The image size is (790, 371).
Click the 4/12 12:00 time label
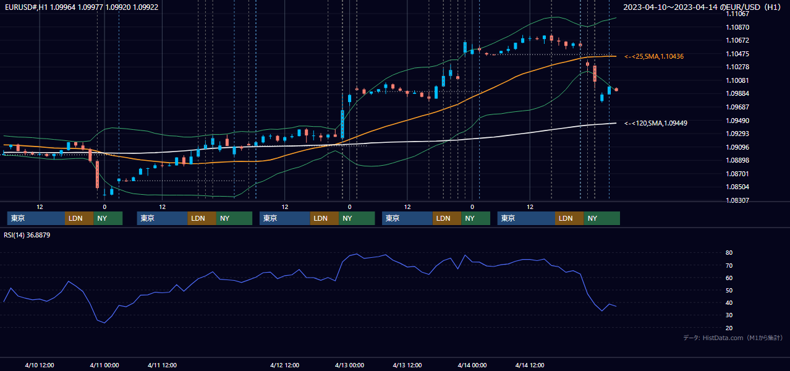286,365
